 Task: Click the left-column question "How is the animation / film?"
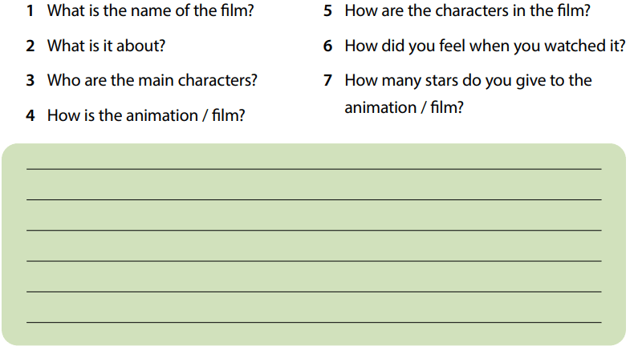click(x=146, y=115)
